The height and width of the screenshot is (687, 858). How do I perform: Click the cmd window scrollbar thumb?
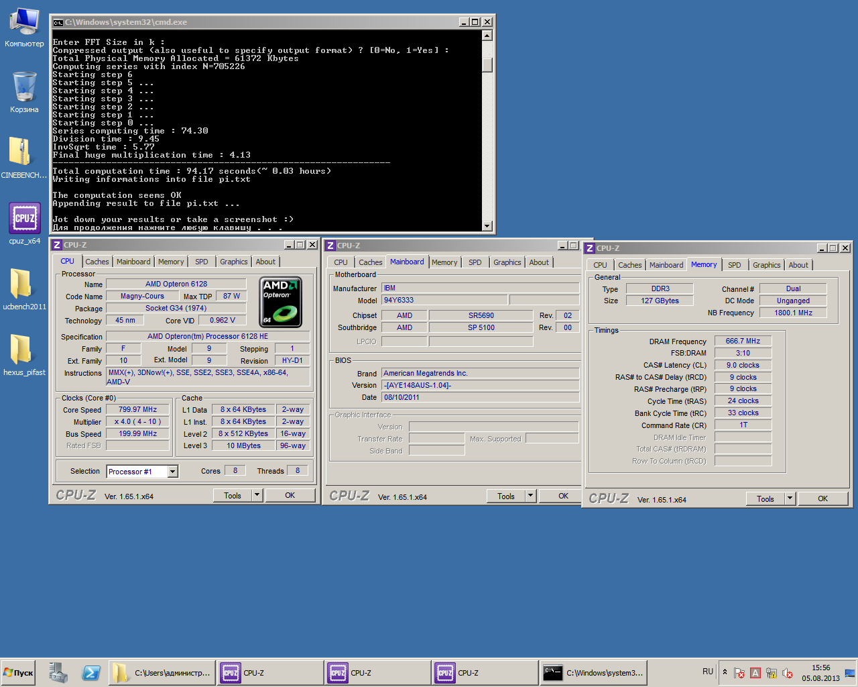click(487, 65)
